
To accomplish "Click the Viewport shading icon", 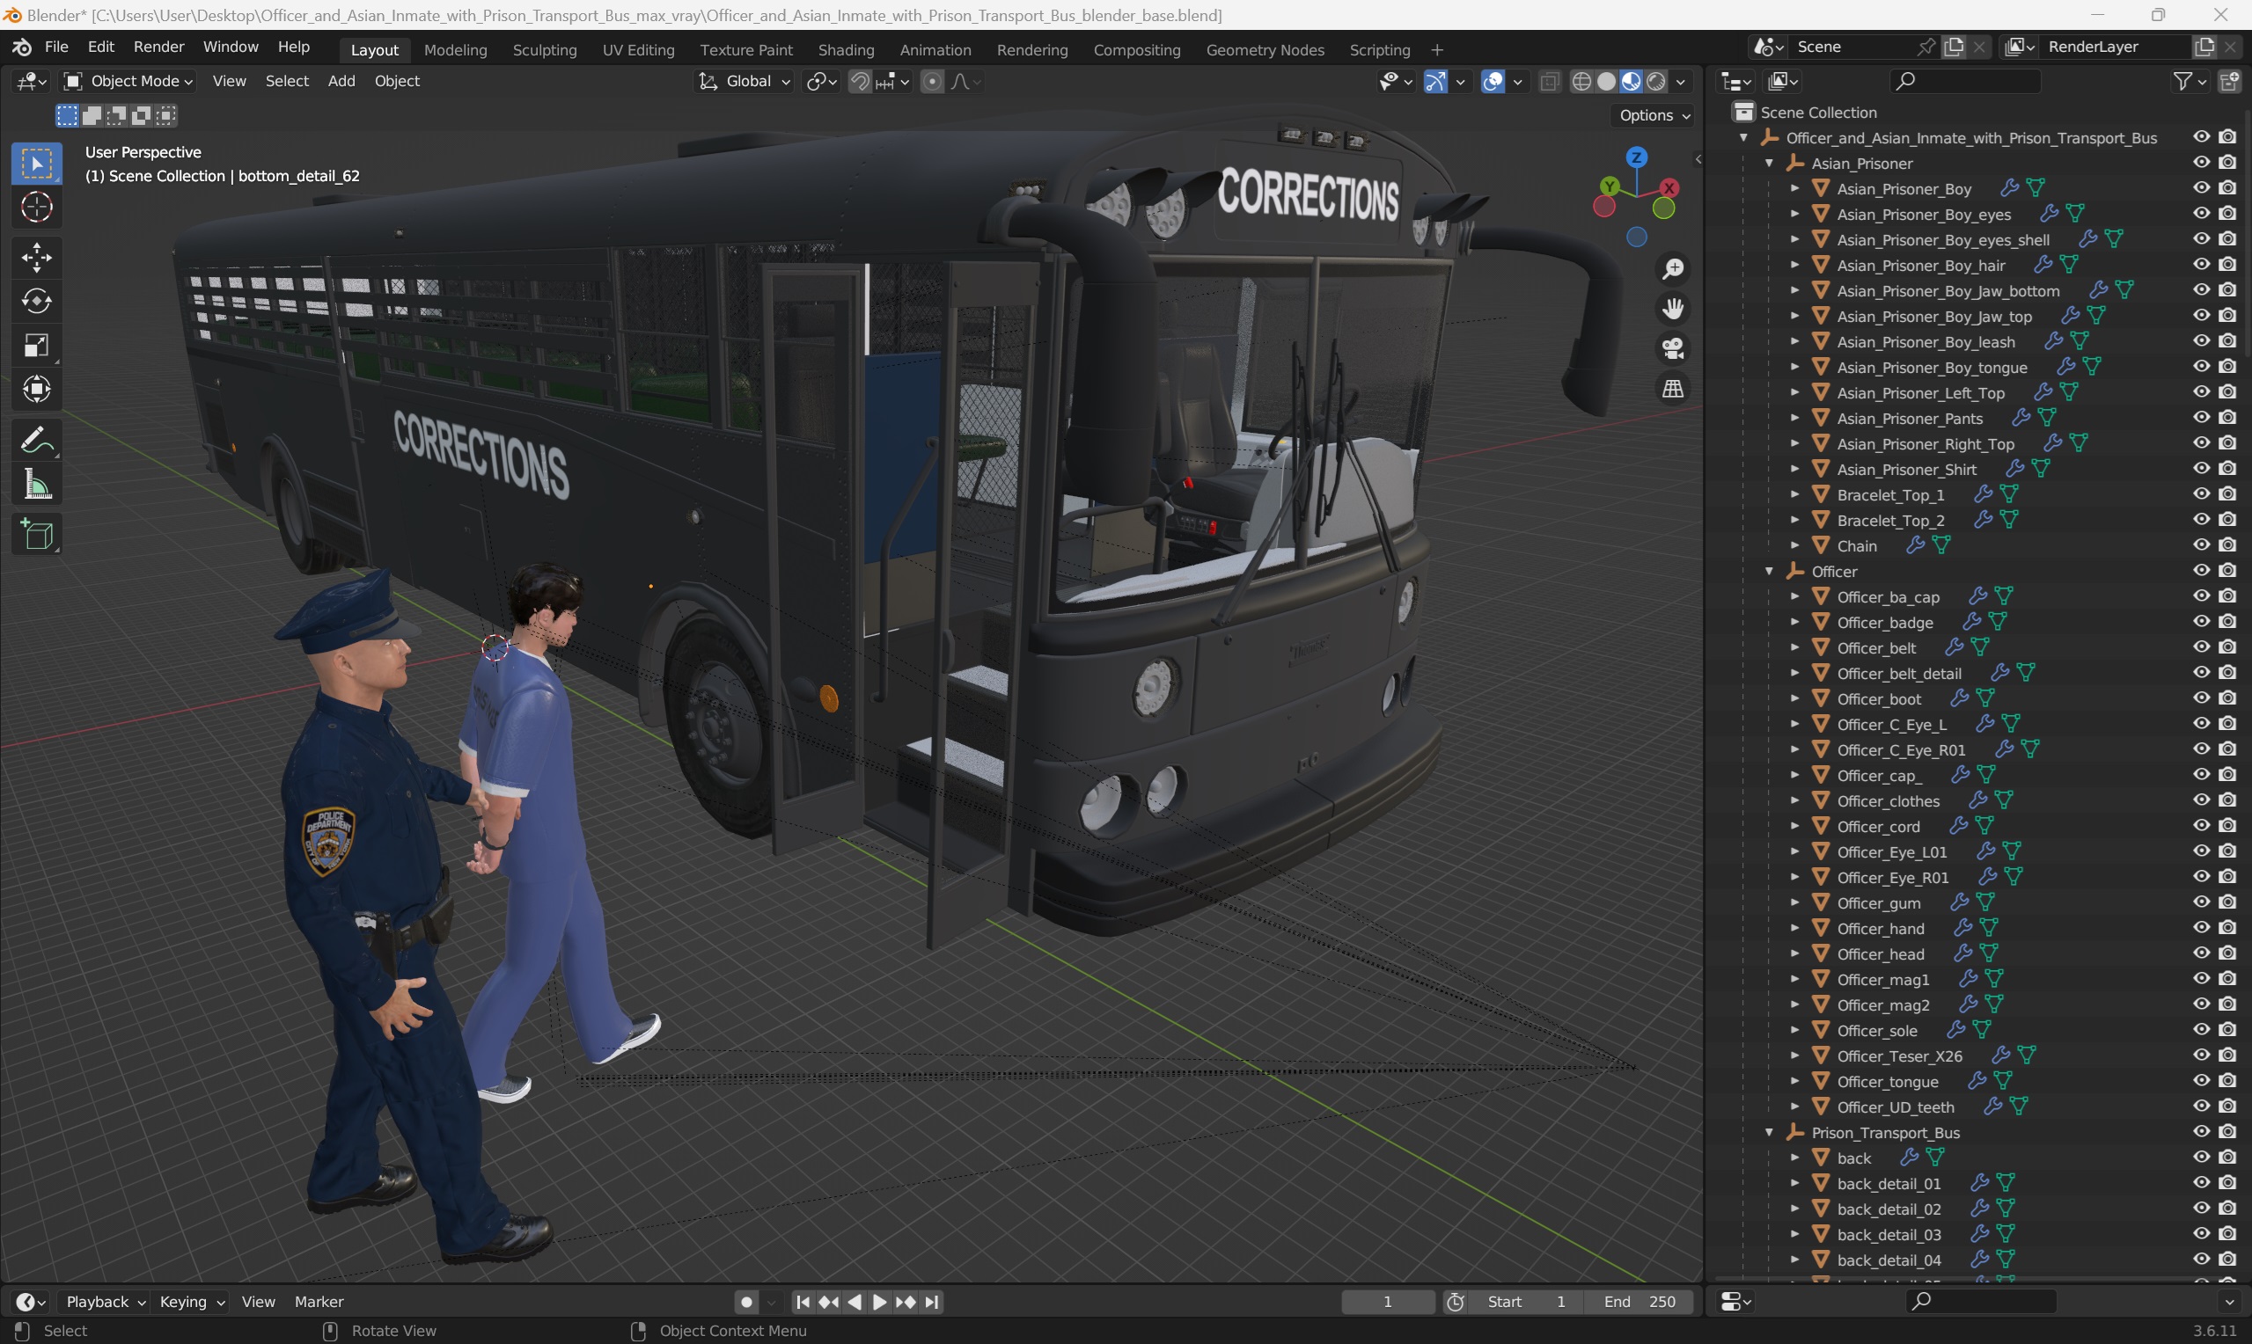I will click(1631, 80).
